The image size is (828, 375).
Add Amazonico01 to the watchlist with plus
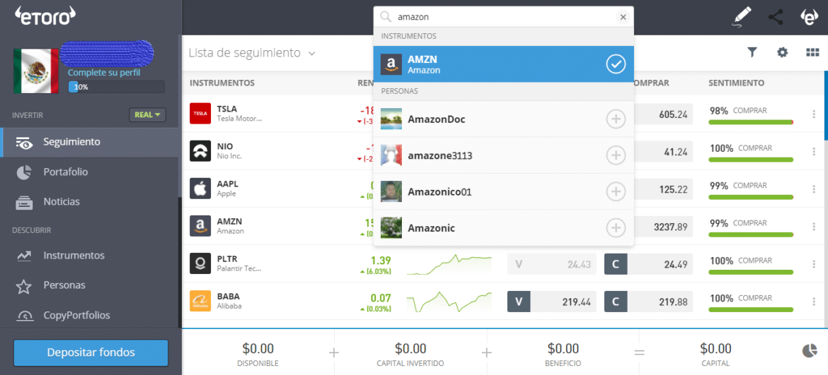pyautogui.click(x=616, y=191)
